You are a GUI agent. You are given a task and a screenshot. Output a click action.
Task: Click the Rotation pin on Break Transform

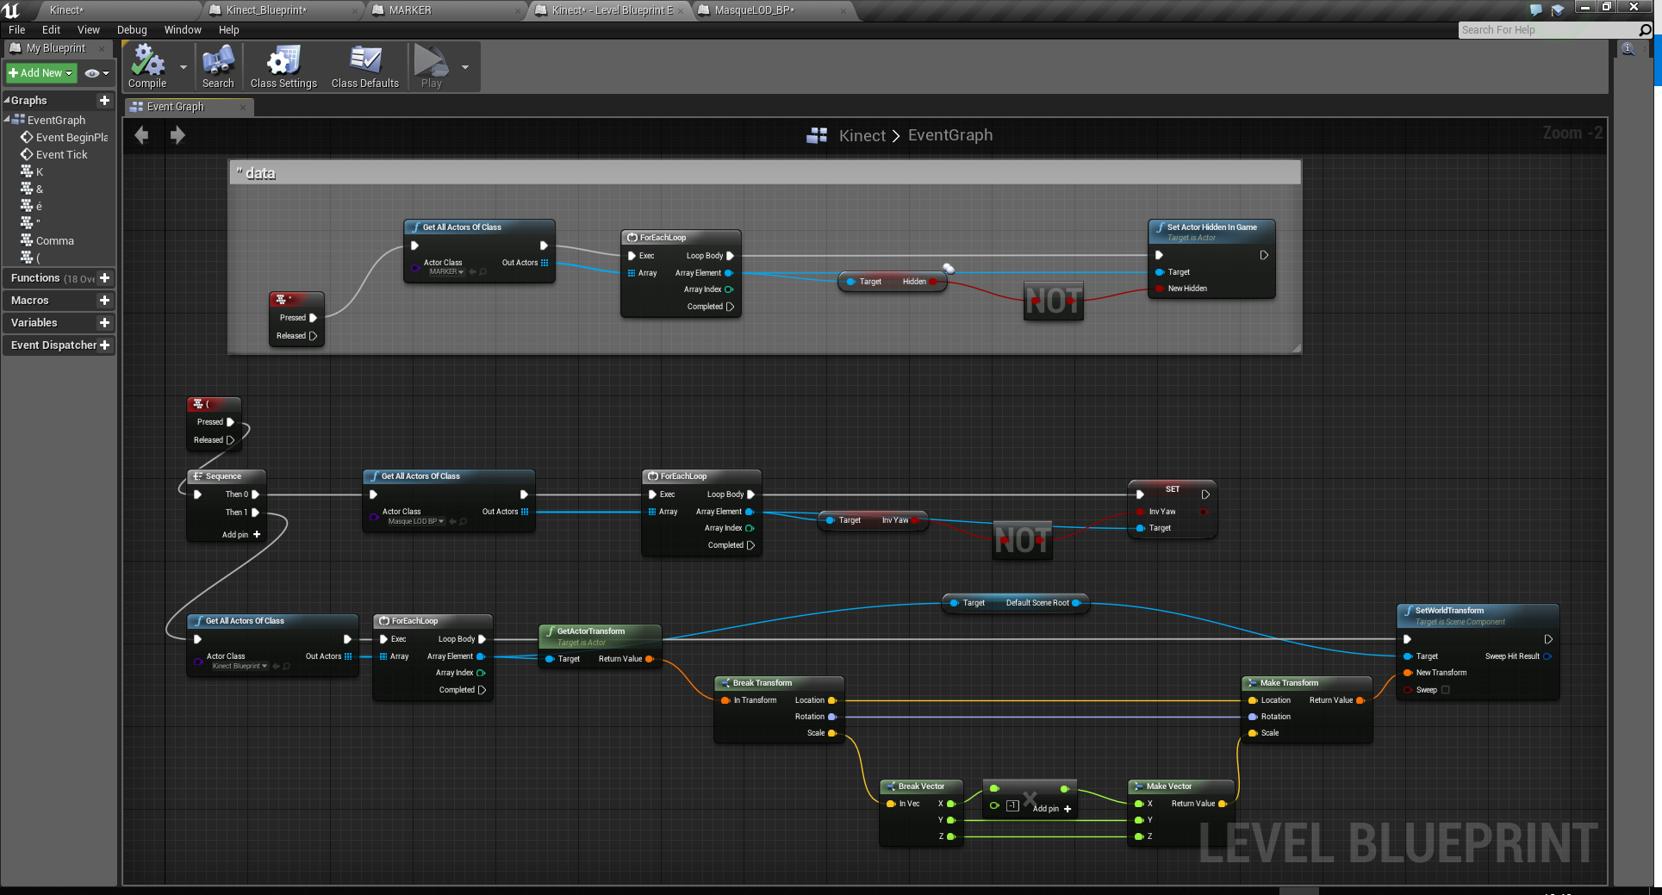(x=831, y=717)
